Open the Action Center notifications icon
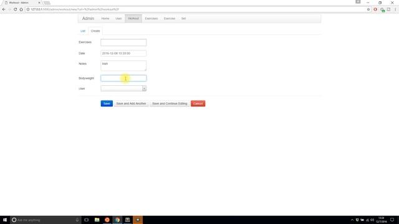 tap(392, 220)
